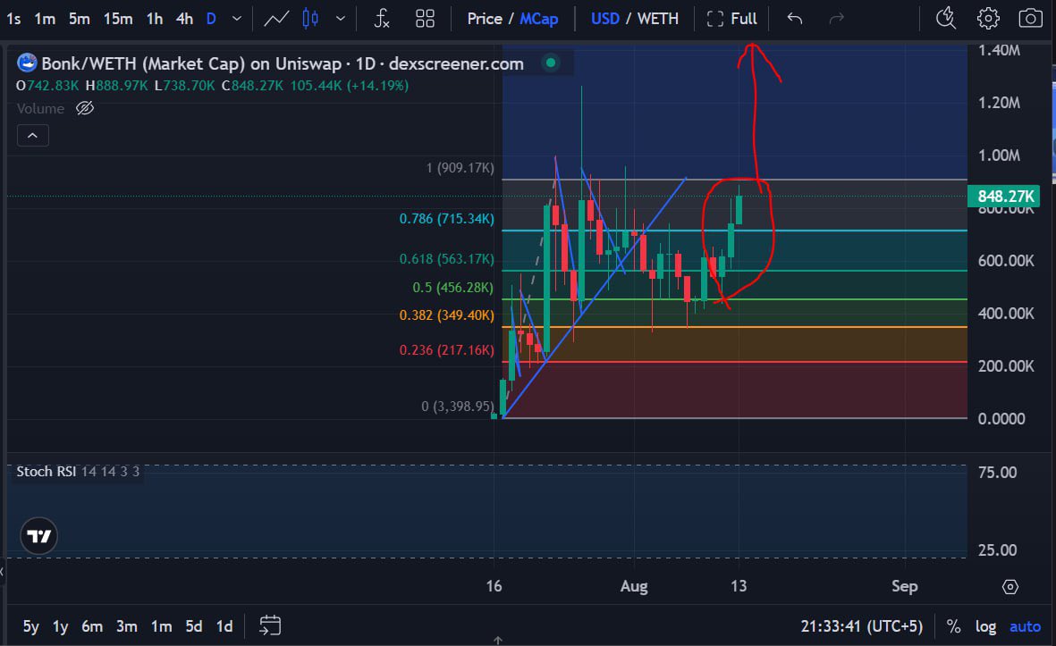The image size is (1056, 646).
Task: Set range to 3m
Action: pos(127,627)
